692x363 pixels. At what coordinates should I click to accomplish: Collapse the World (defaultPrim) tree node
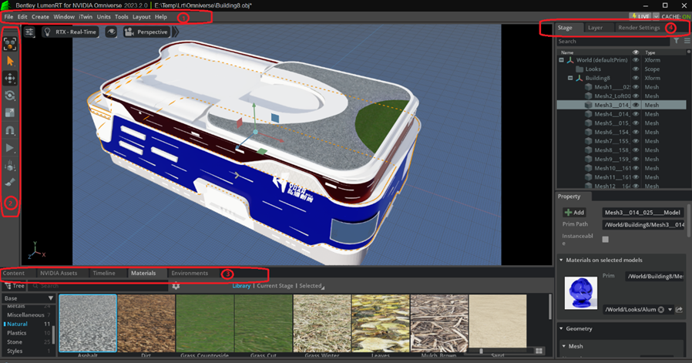(561, 60)
